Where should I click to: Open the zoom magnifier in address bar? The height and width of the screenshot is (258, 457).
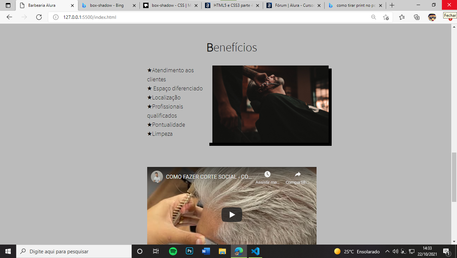[373, 17]
